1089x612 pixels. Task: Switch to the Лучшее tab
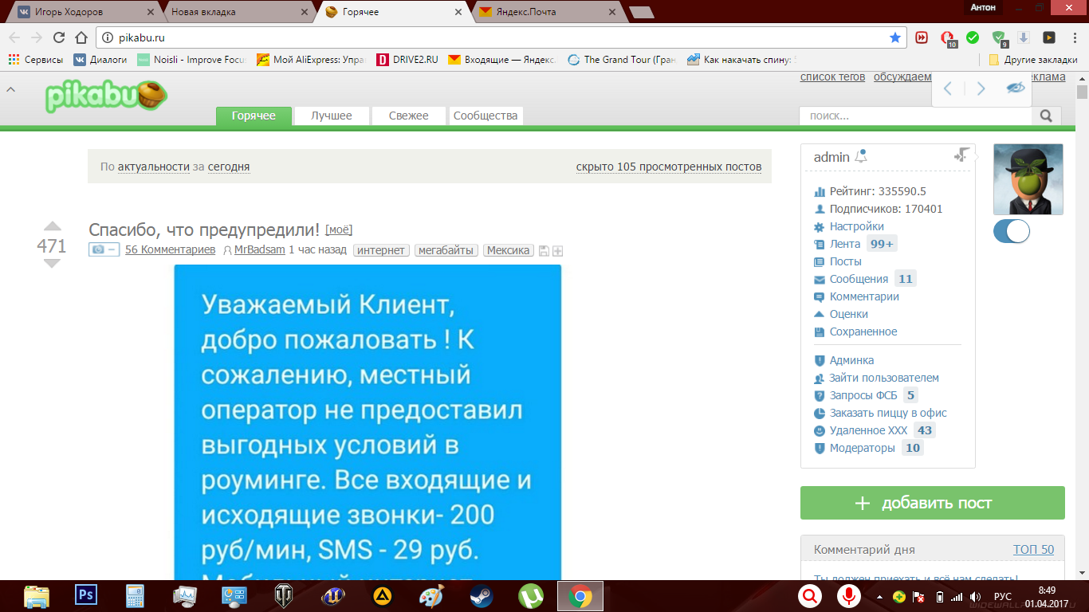tap(332, 116)
